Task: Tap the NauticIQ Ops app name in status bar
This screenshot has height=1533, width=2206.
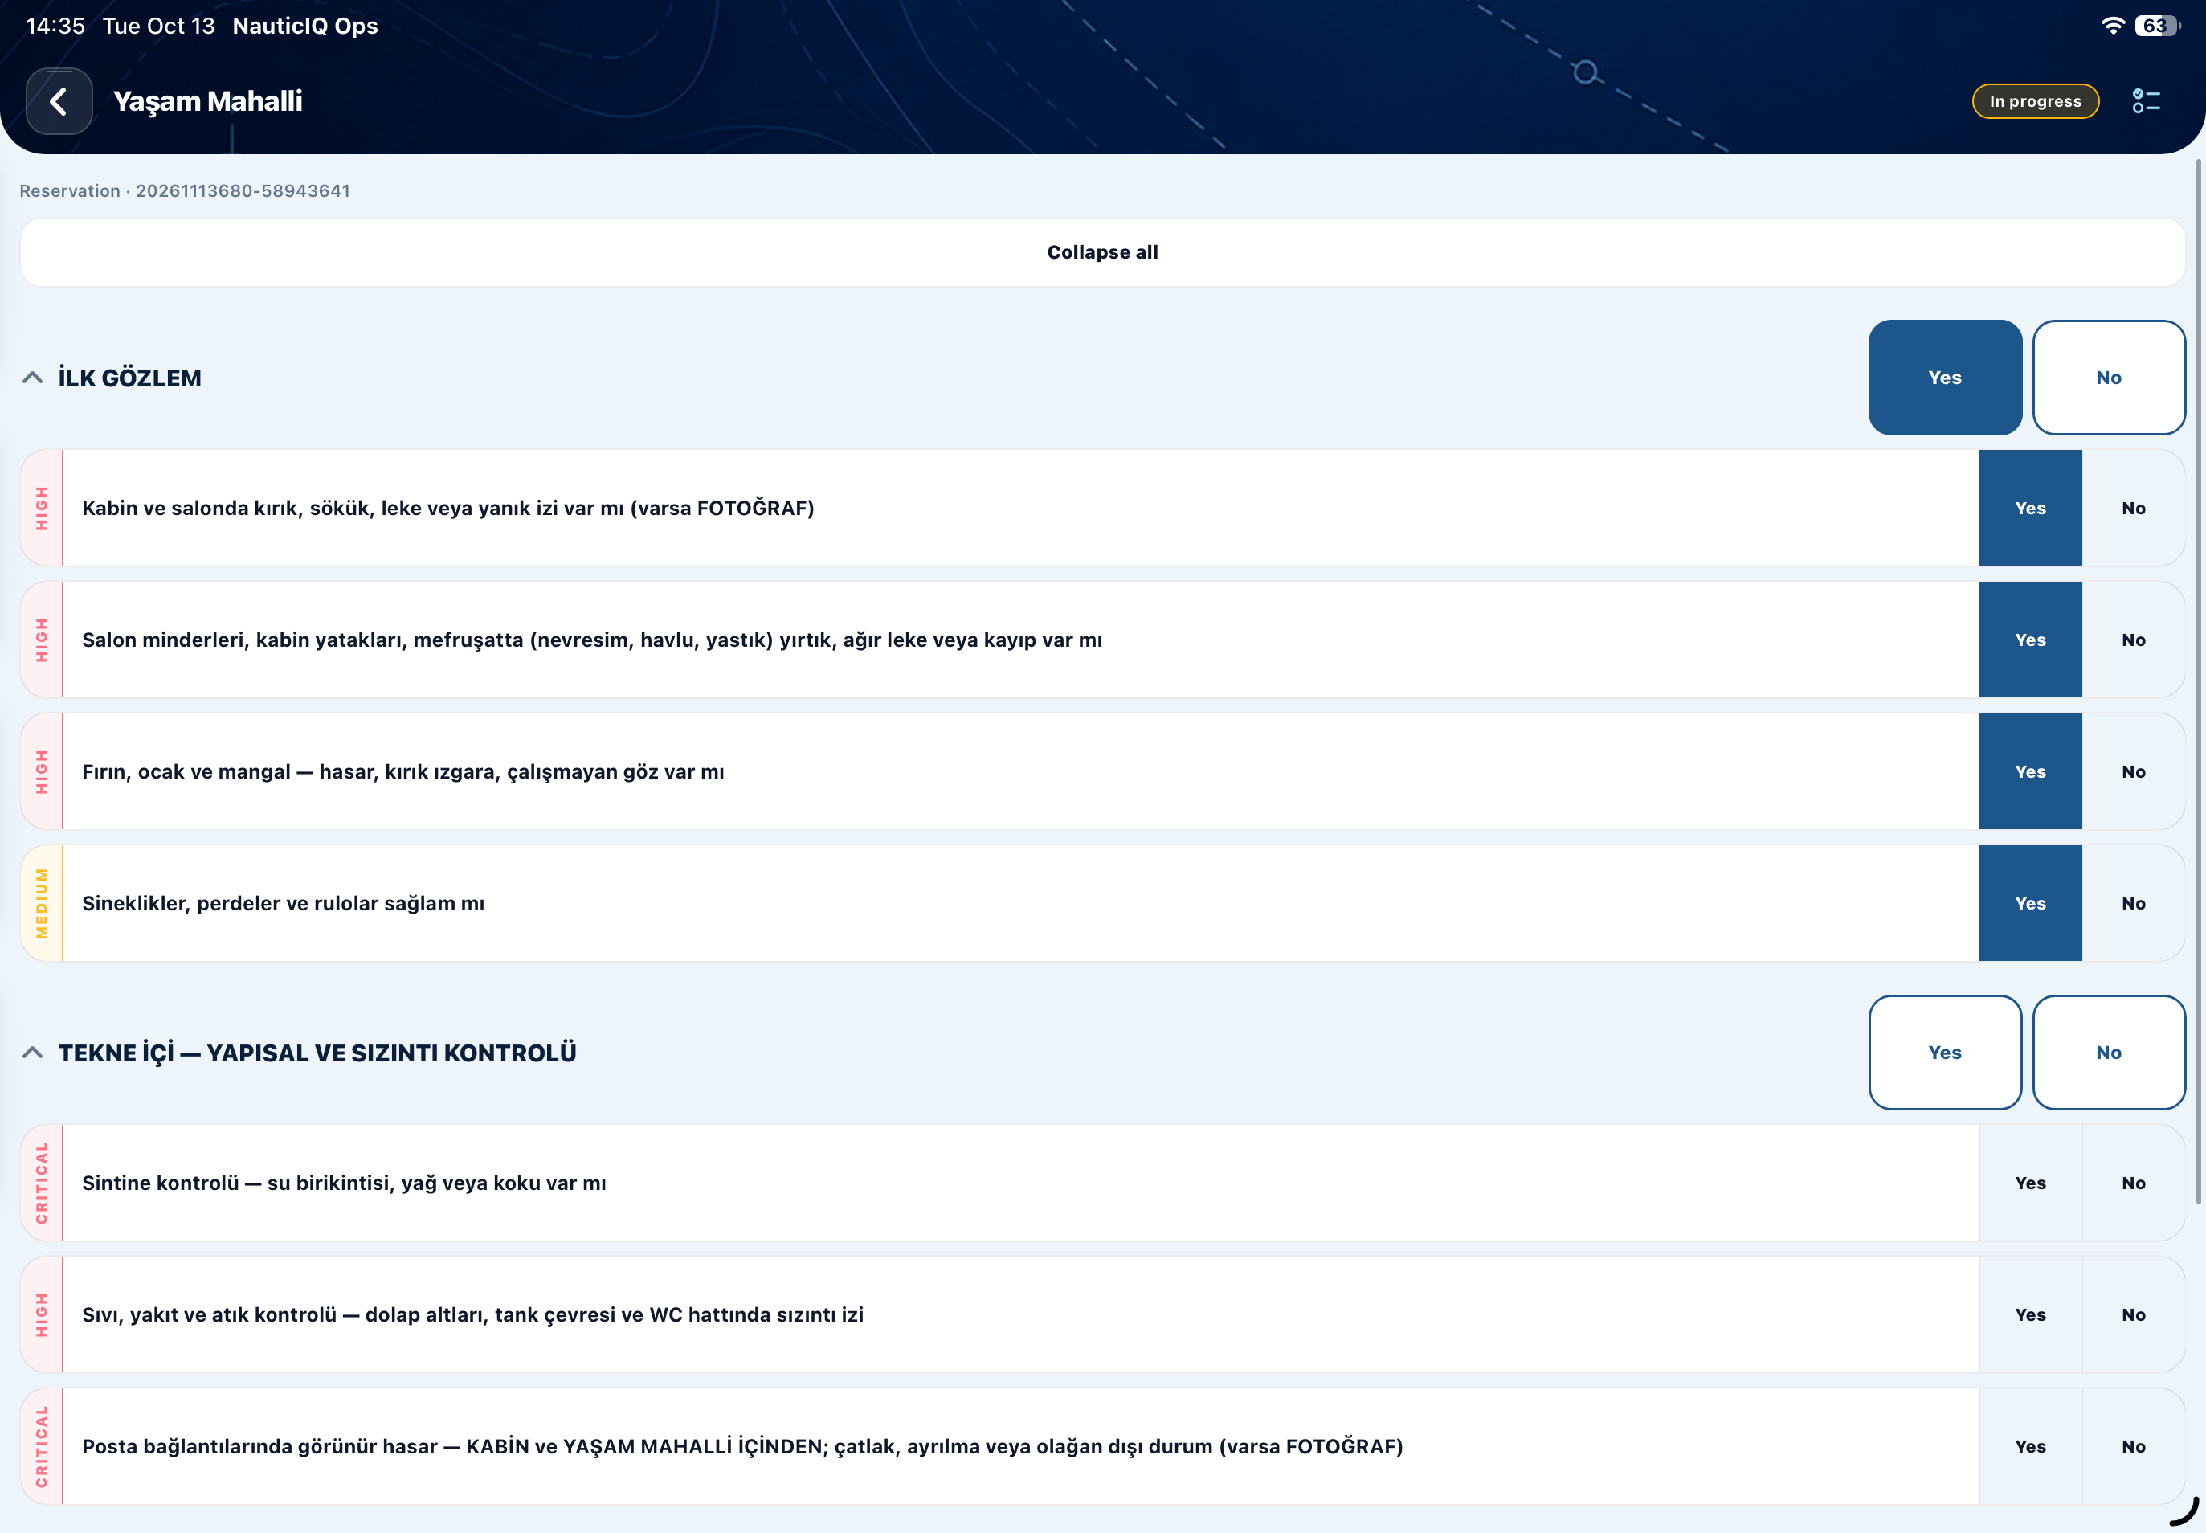Action: [x=305, y=26]
